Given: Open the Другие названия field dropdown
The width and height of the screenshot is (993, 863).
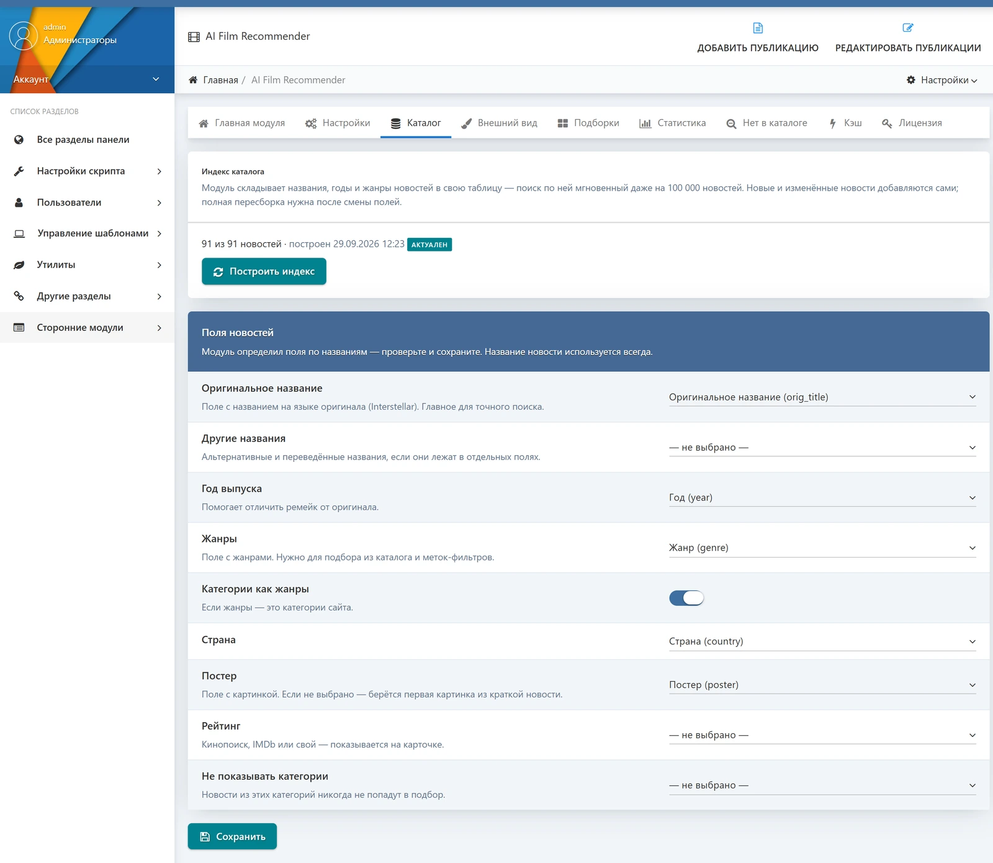Looking at the screenshot, I should pos(822,448).
